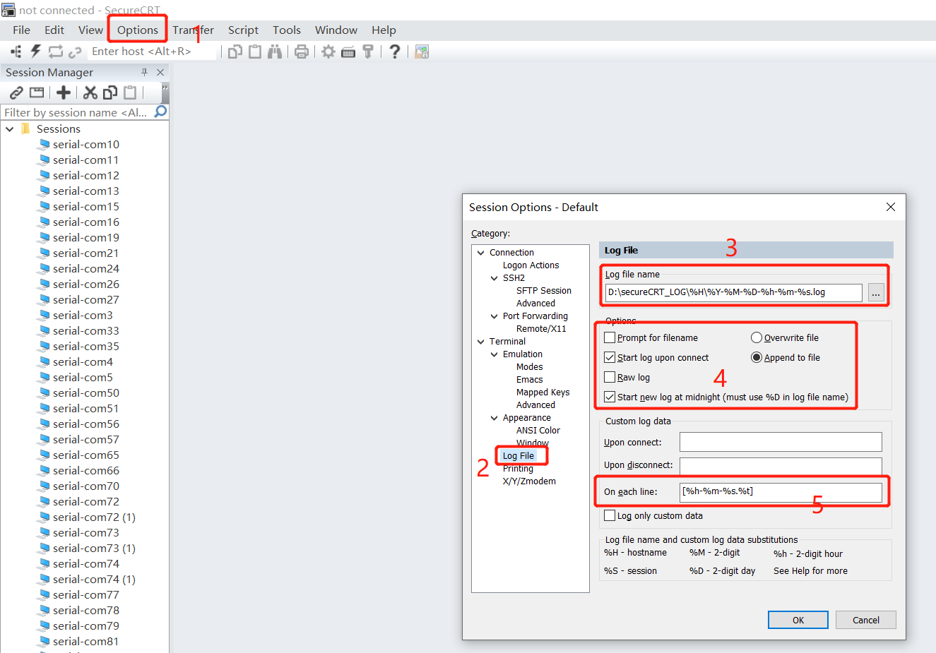Pin the Session Manager panel
This screenshot has width=936, height=653.
pyautogui.click(x=145, y=72)
